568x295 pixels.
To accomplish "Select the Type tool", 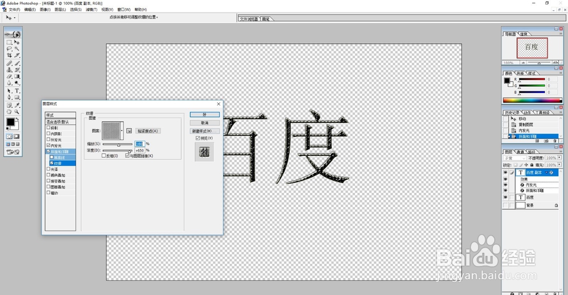I will click(x=16, y=91).
